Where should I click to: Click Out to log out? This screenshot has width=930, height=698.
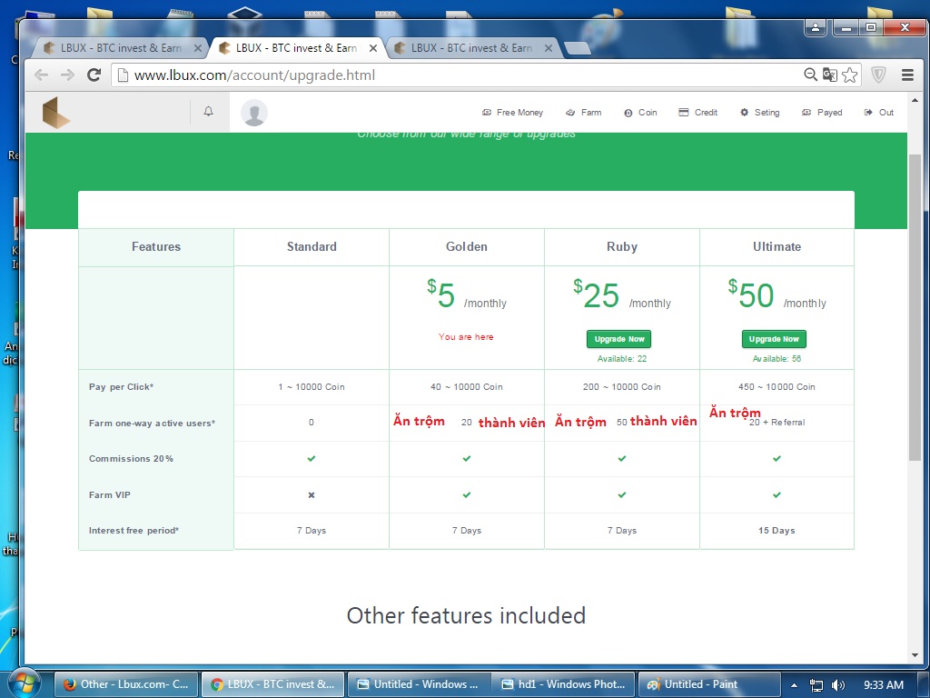point(879,112)
